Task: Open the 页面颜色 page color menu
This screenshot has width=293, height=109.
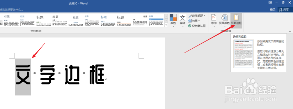Action: tap(224, 21)
